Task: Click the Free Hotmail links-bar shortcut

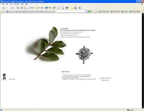Action: 115,11
